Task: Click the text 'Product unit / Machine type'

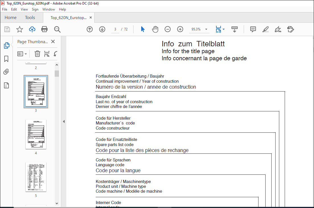Action: click(x=121, y=186)
